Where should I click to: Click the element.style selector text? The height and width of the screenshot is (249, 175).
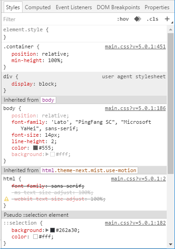[23, 29]
